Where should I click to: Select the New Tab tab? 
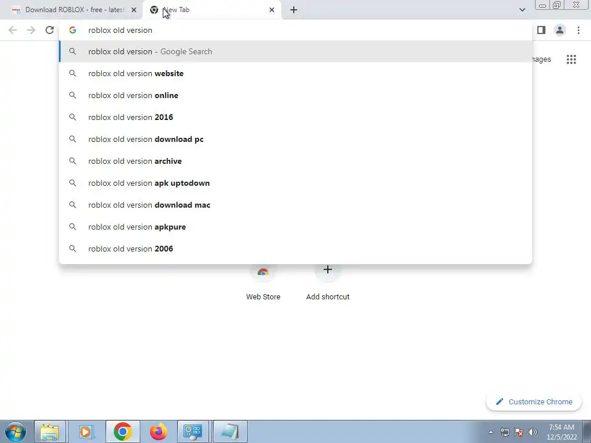211,10
